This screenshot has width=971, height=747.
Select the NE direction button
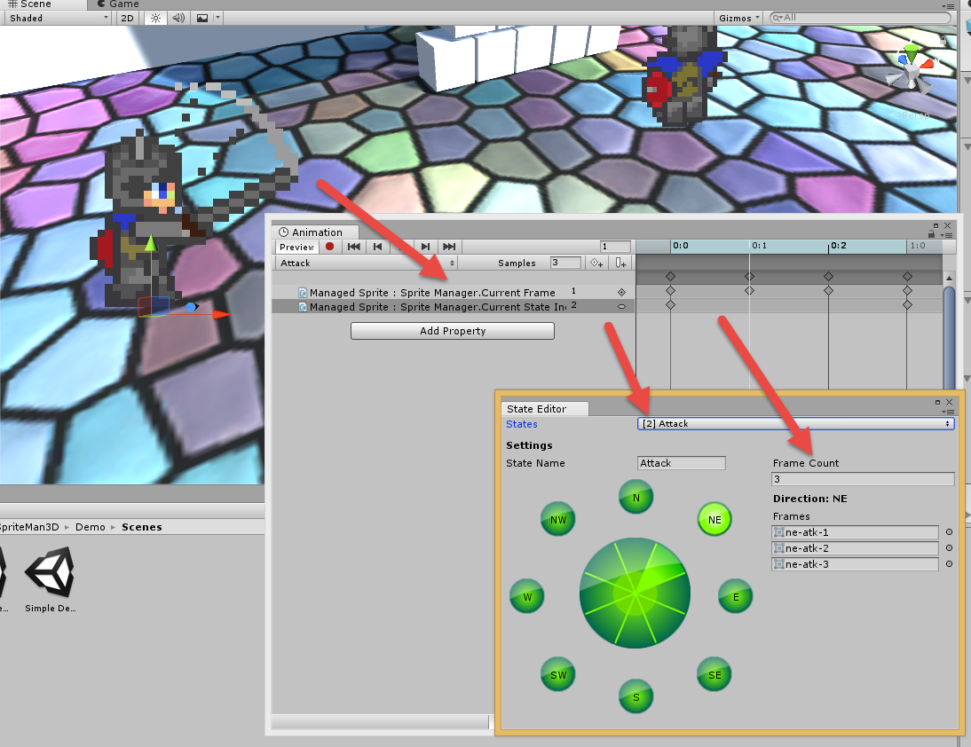[x=714, y=520]
